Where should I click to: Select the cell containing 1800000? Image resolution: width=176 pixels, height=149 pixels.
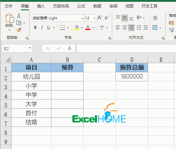pos(132,77)
